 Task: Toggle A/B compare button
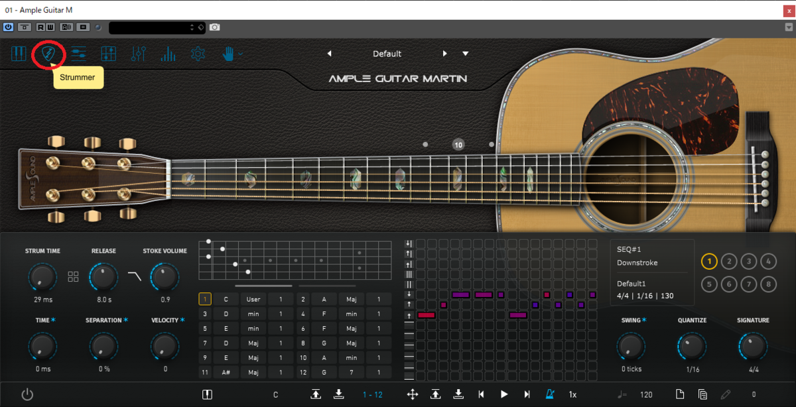point(66,27)
